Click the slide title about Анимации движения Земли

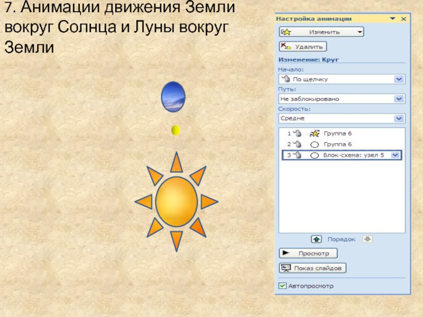(120, 27)
